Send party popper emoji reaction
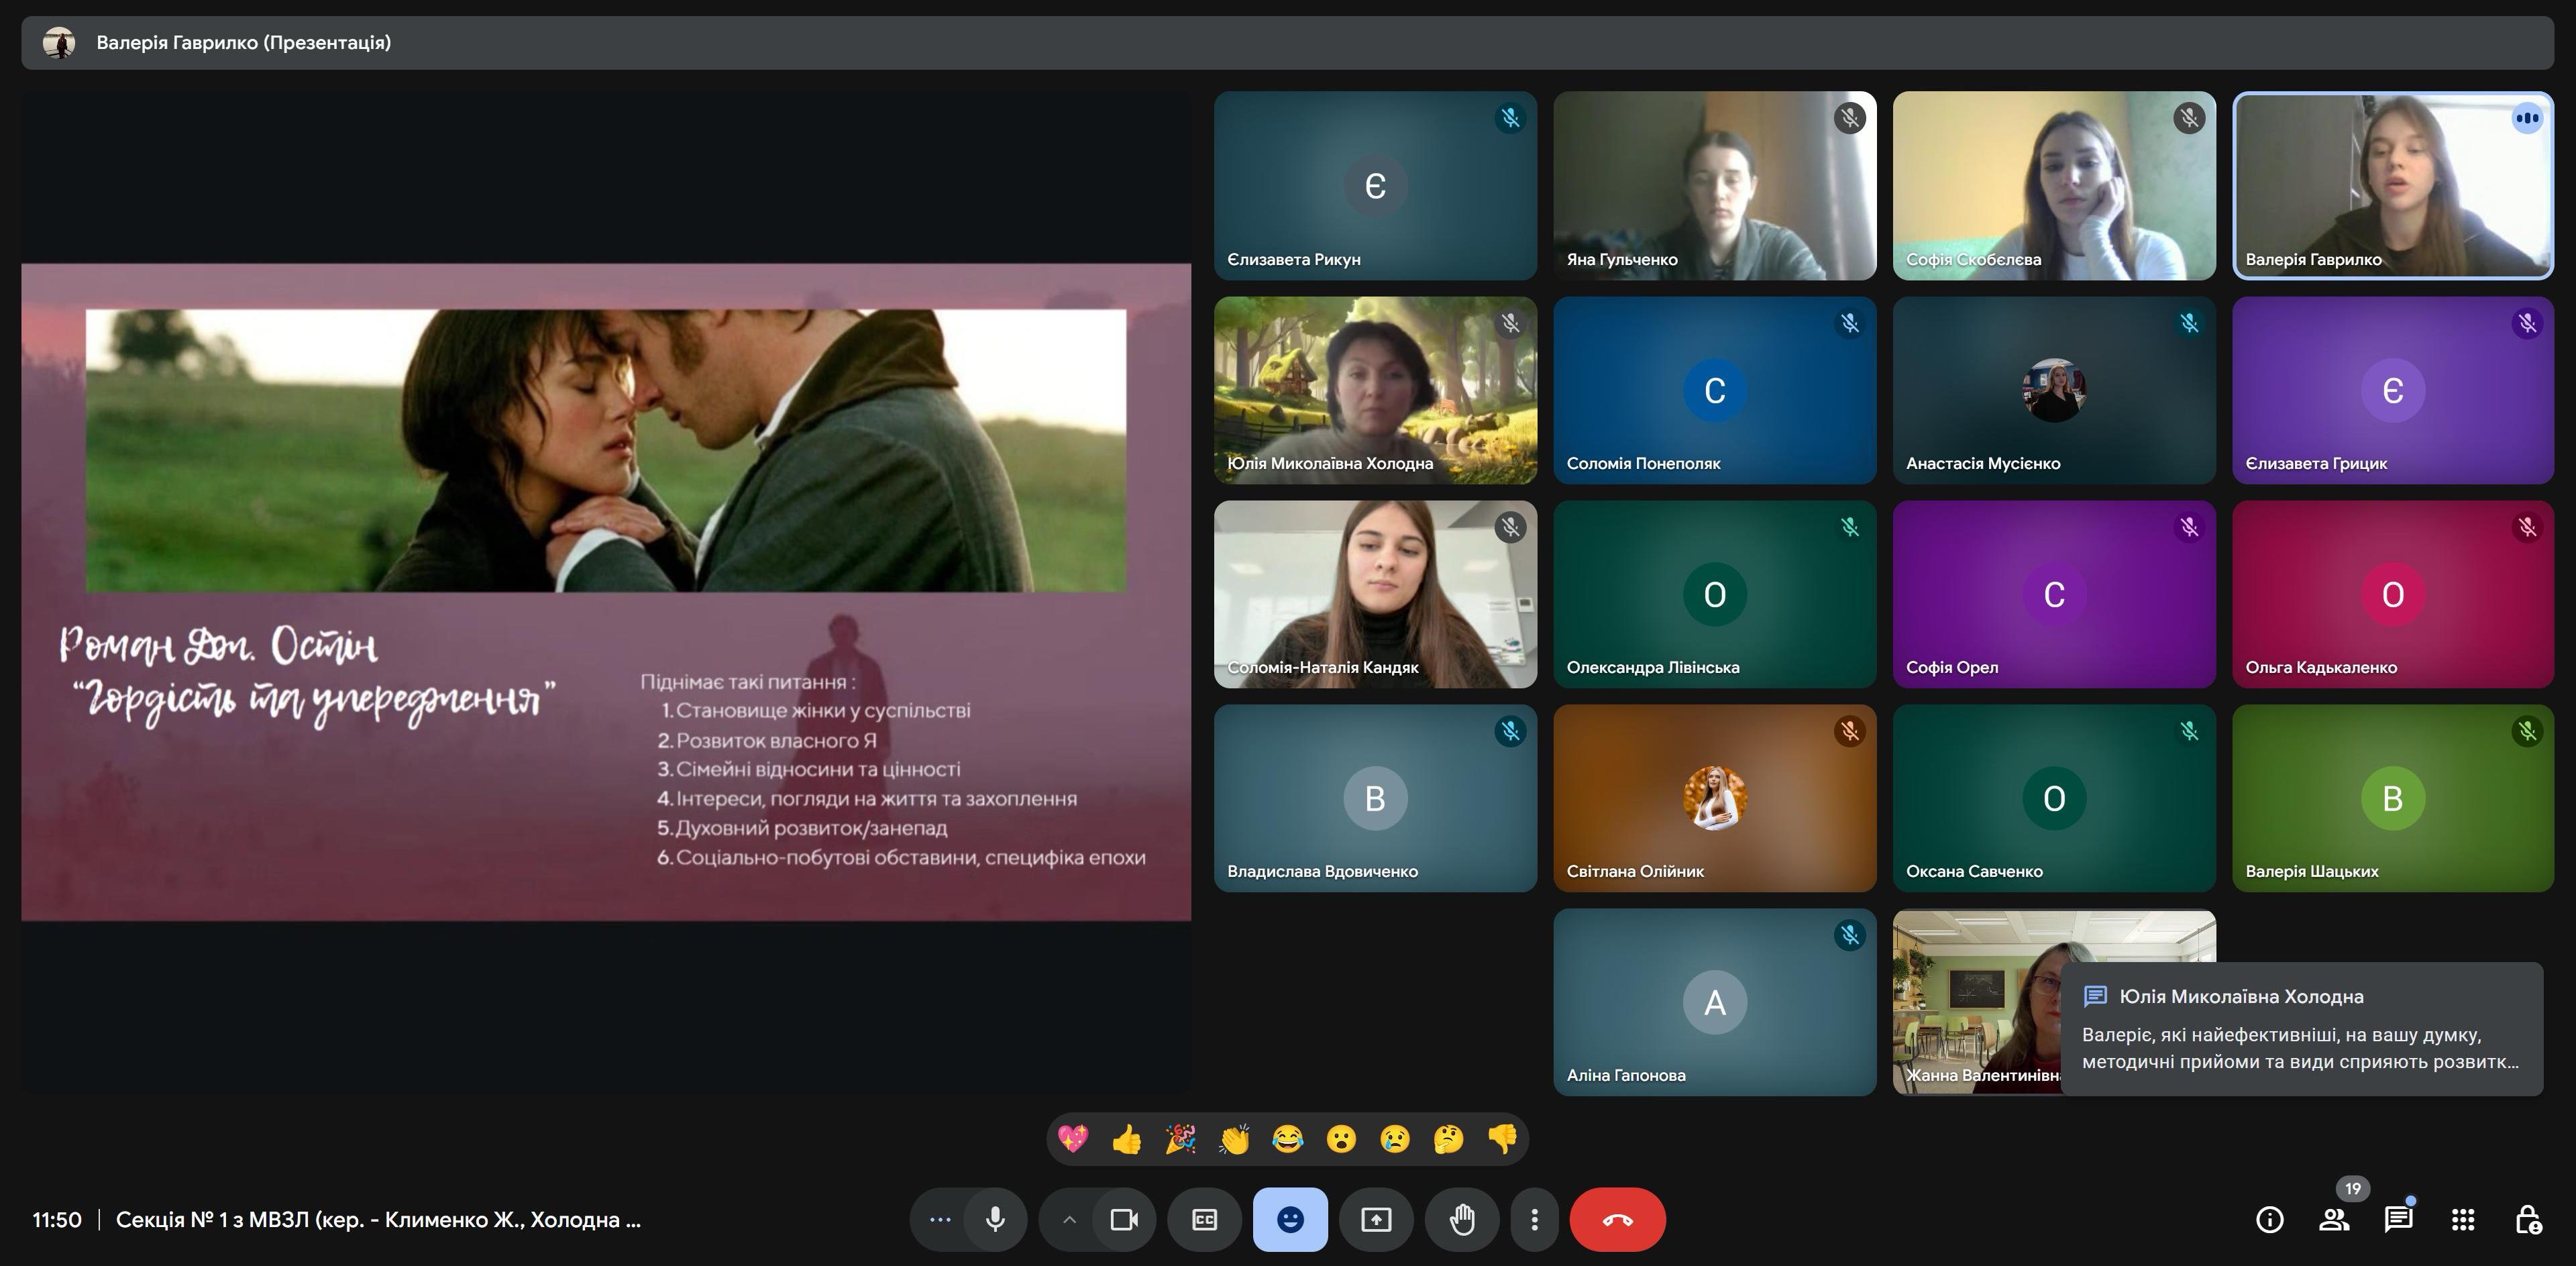 [1180, 1139]
